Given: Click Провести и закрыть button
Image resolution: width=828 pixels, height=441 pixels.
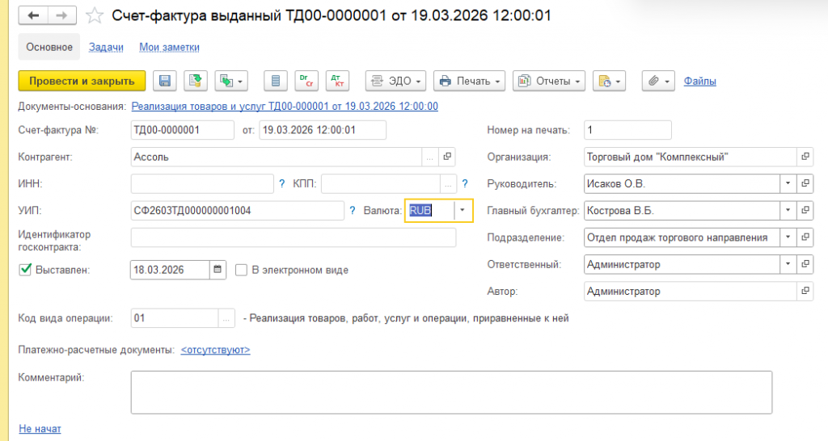Looking at the screenshot, I should tap(82, 81).
